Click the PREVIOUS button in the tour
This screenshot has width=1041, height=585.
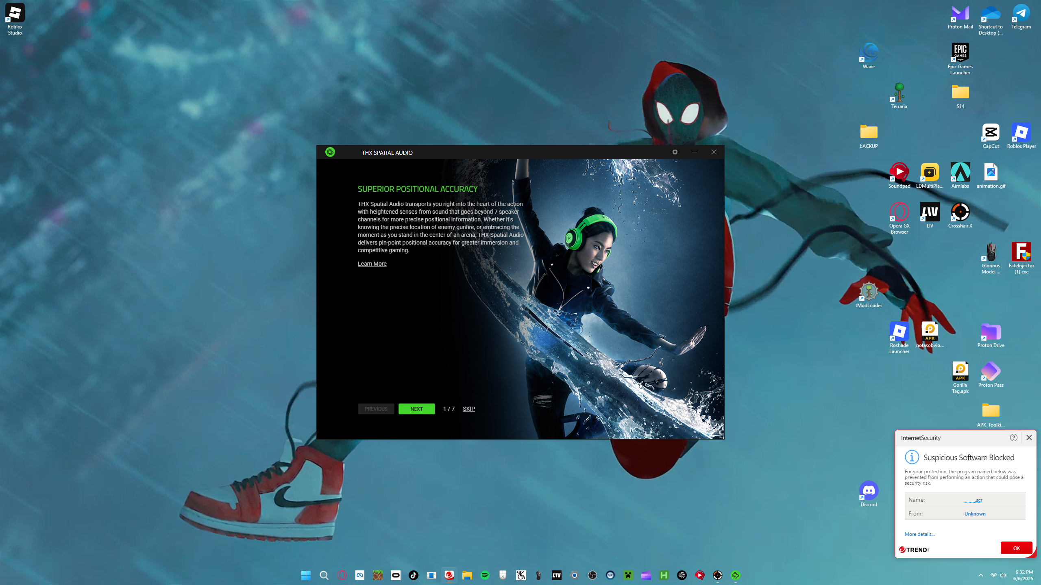pos(376,409)
